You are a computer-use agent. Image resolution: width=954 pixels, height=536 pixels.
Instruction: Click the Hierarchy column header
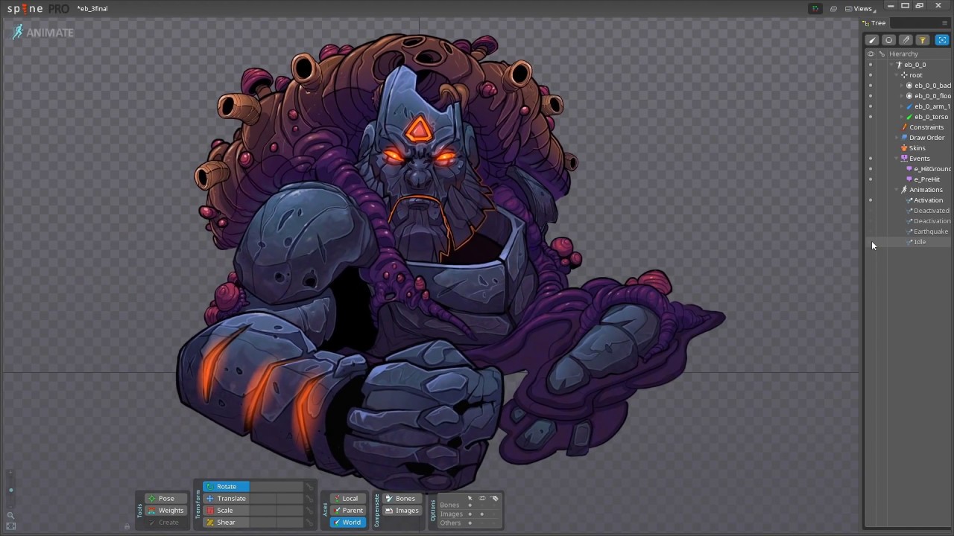[903, 54]
